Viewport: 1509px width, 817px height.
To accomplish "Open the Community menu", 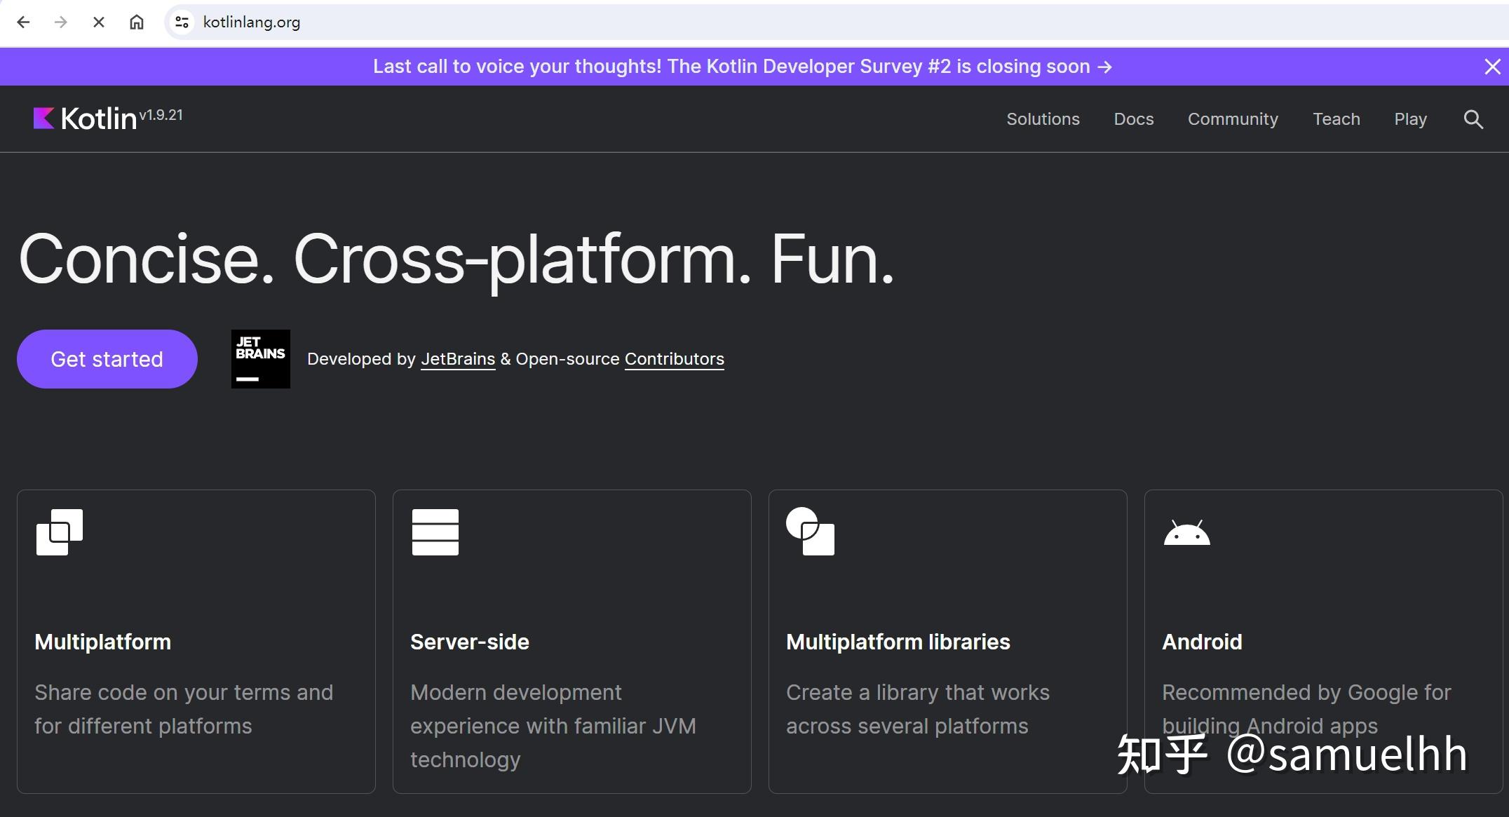I will (x=1233, y=119).
